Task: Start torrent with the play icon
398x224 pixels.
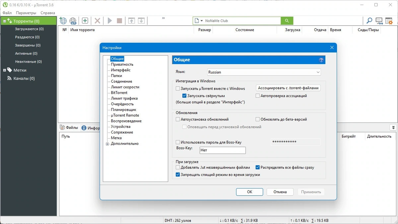Action: pyautogui.click(x=110, y=21)
